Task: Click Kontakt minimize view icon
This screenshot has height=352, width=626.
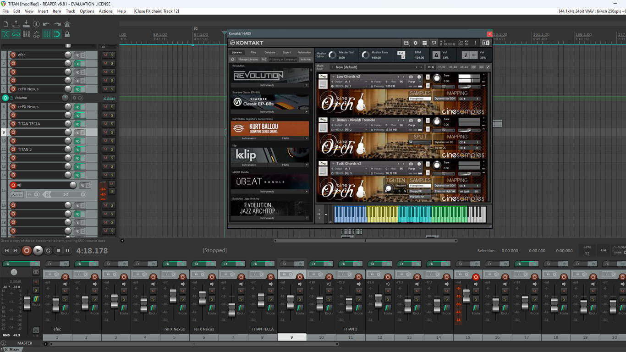Action: 434,43
